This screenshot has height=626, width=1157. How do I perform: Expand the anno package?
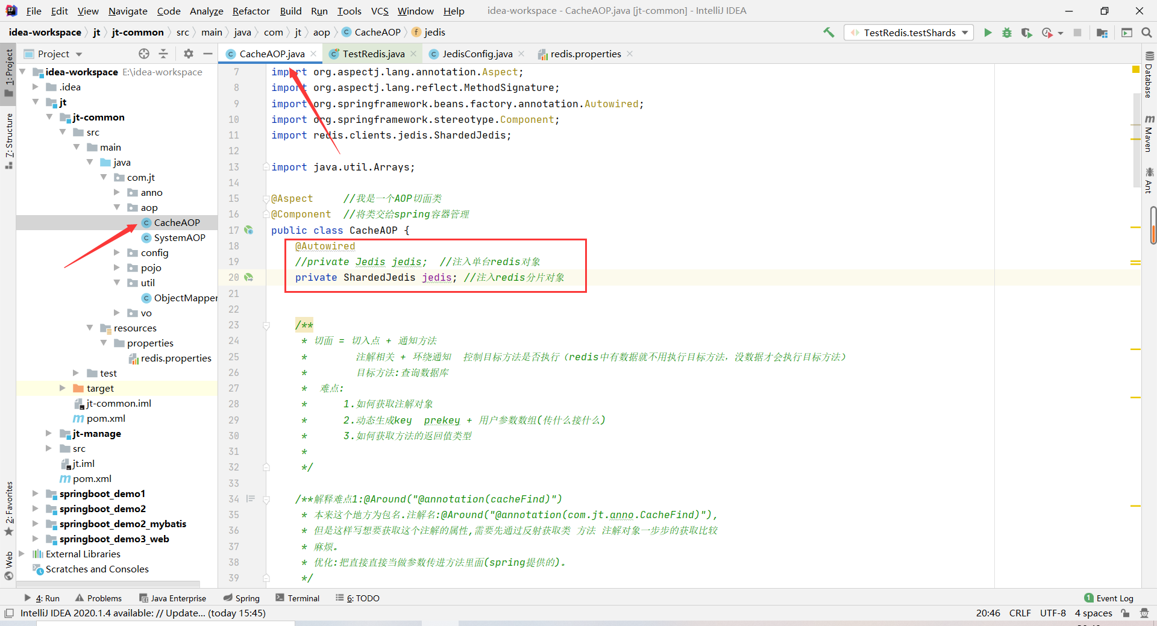tap(117, 192)
